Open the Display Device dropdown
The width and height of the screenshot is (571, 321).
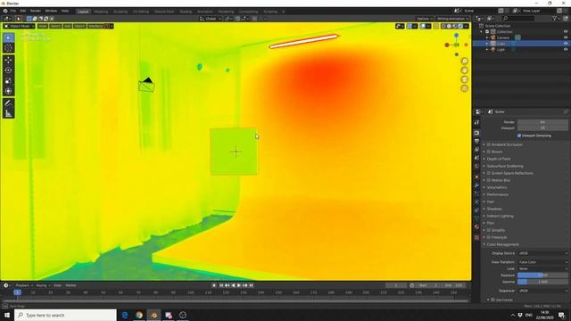click(542, 253)
